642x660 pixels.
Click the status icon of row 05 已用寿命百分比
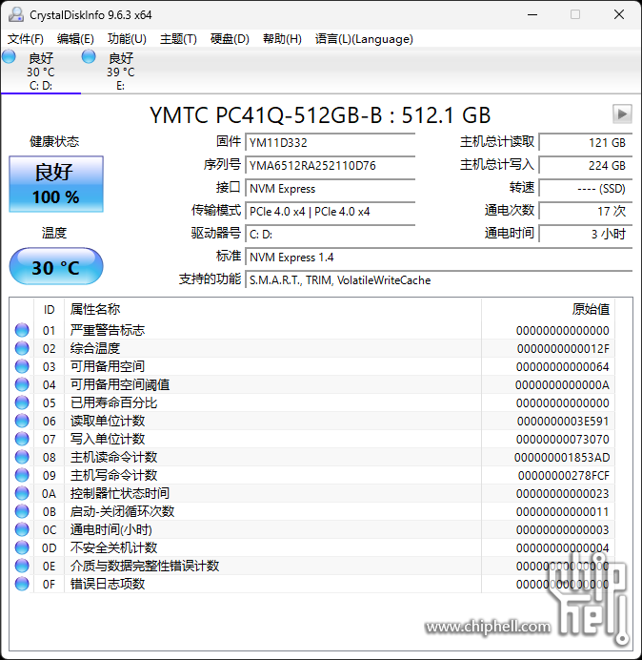coord(22,402)
